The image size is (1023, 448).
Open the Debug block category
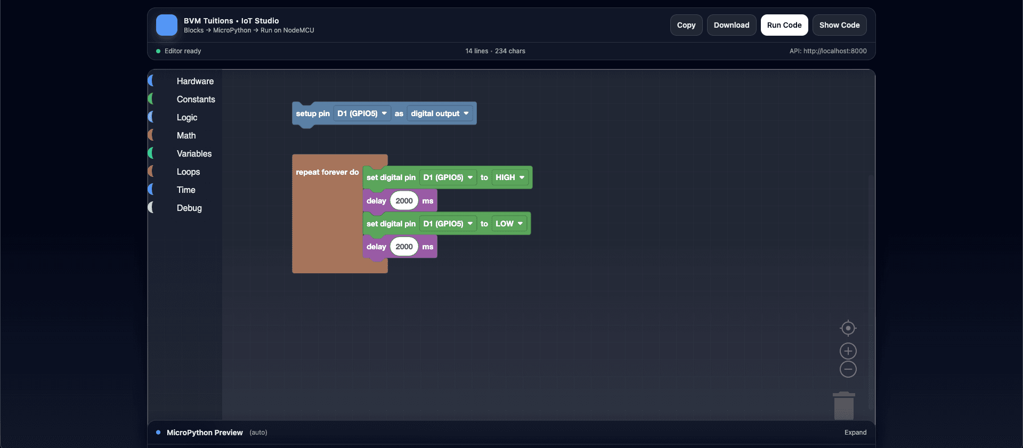click(x=189, y=208)
